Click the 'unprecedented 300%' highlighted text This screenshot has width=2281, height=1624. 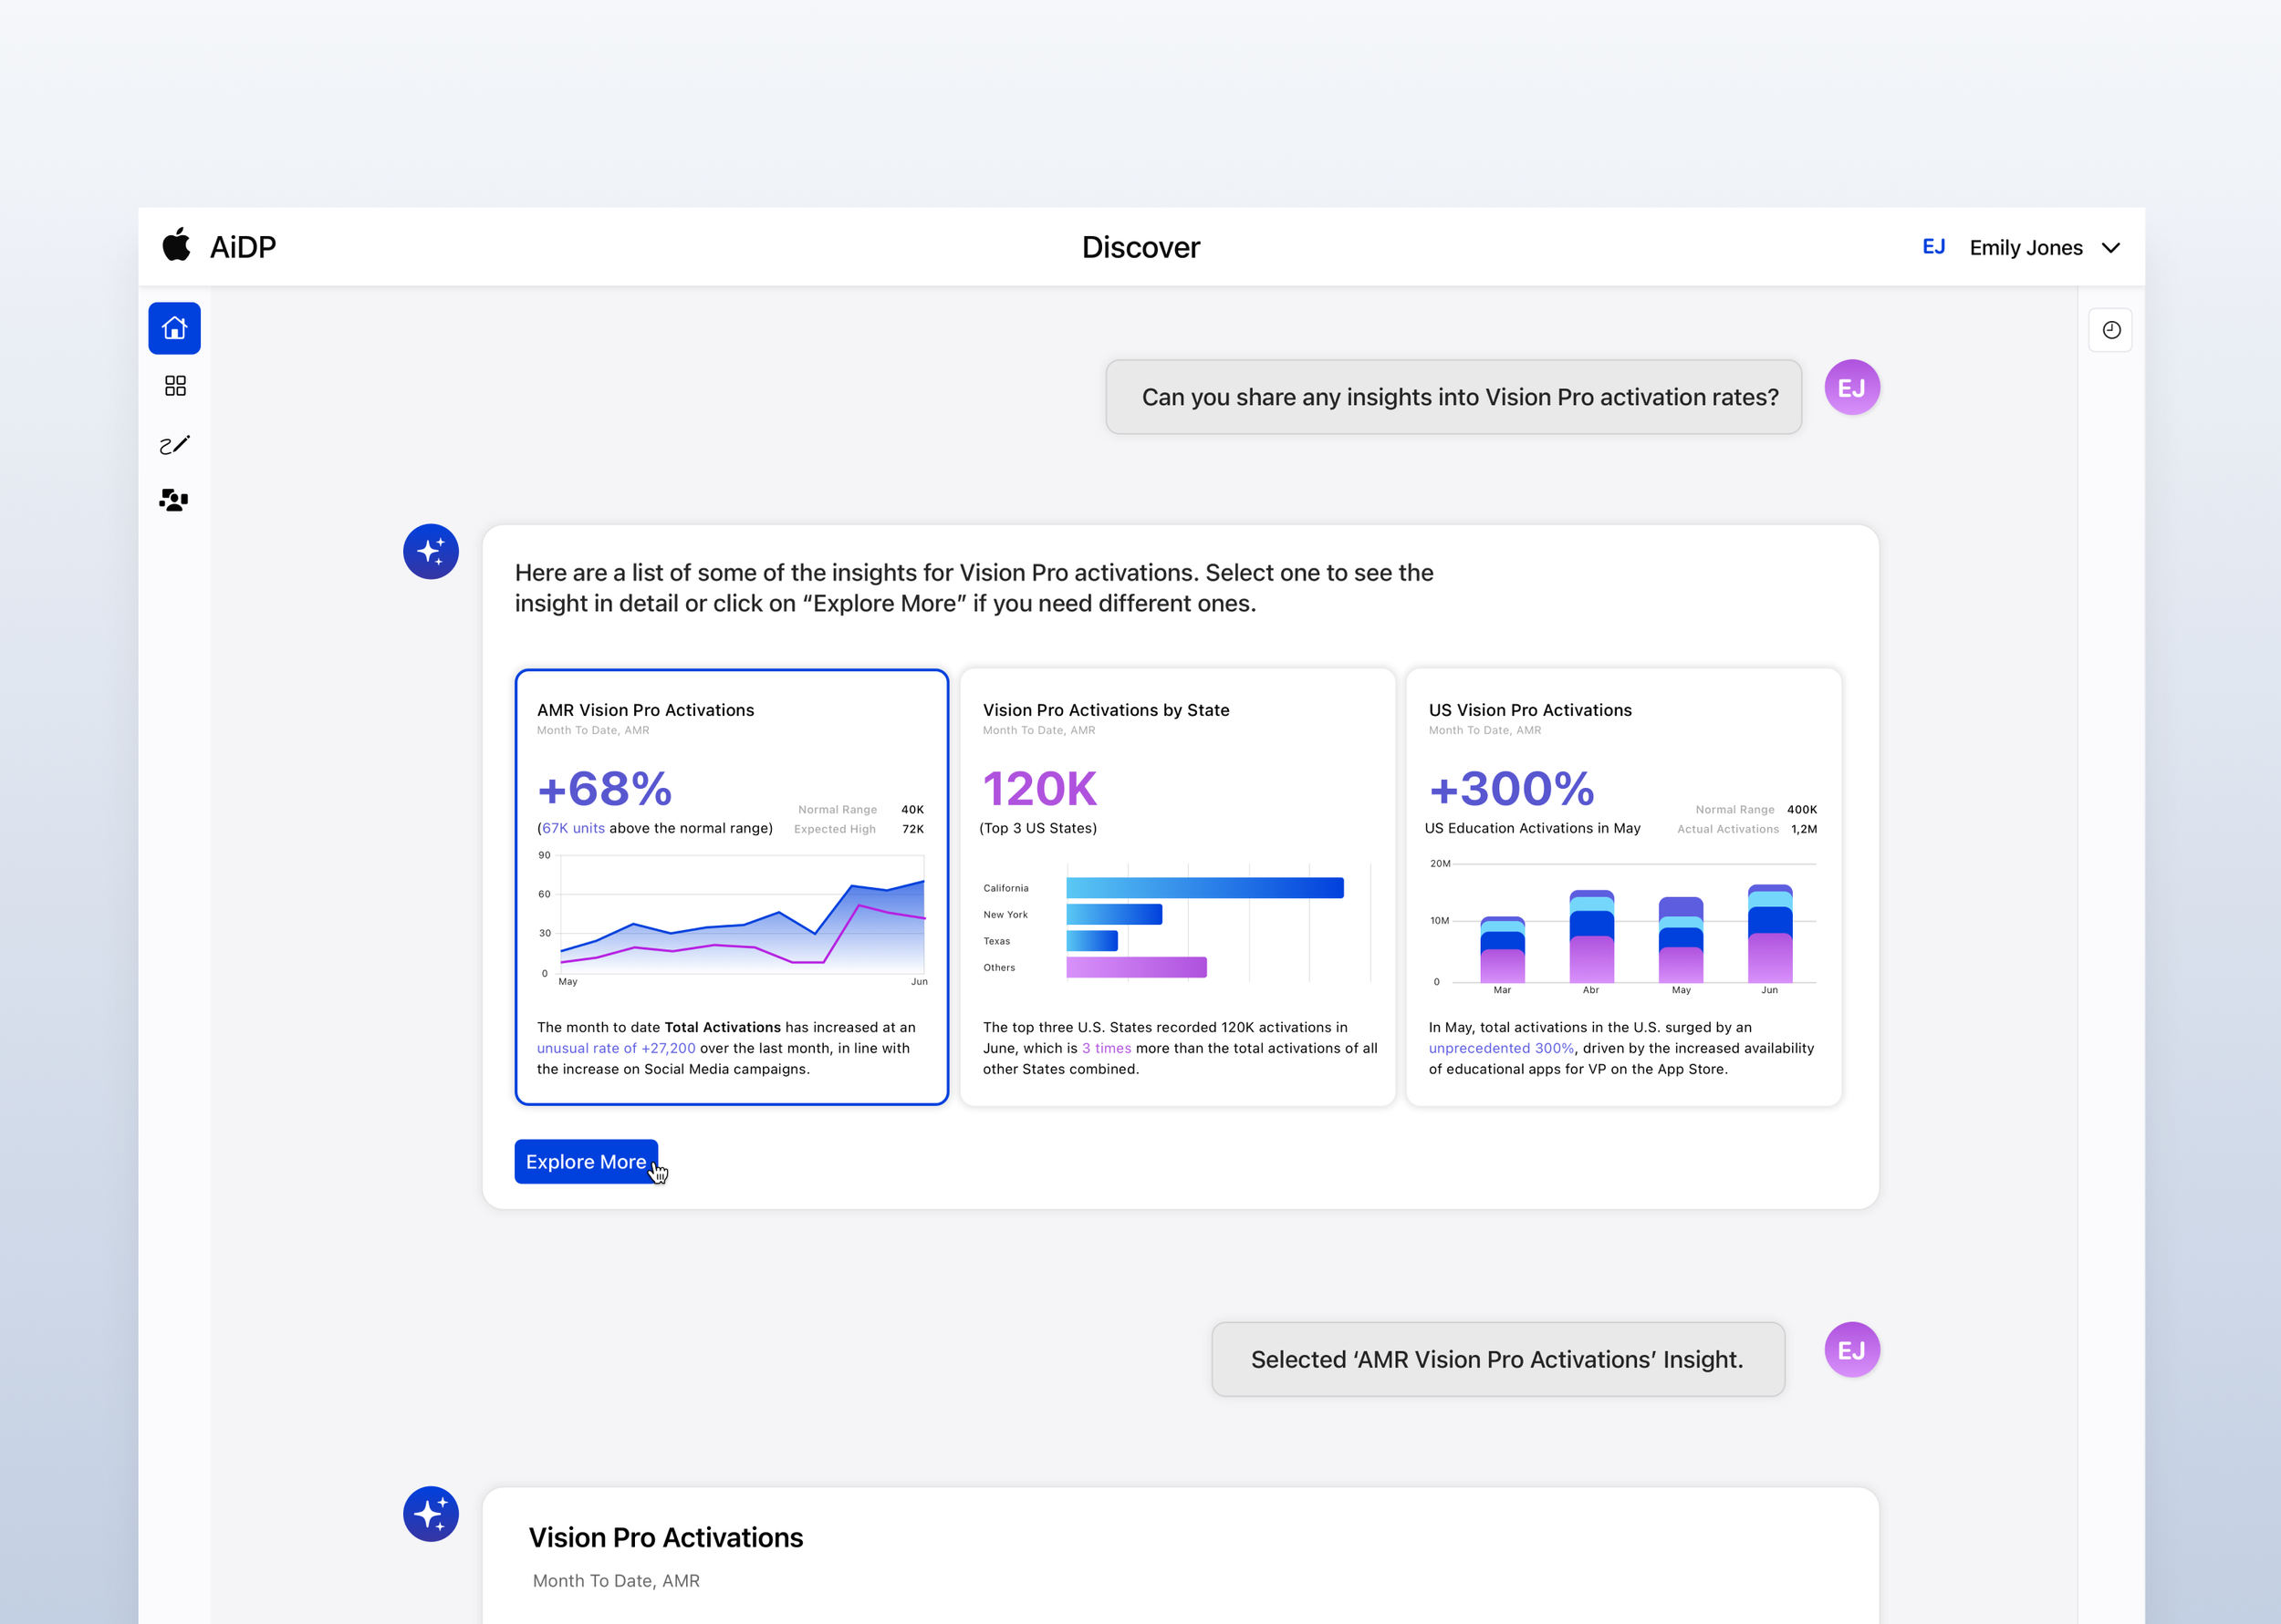tap(1501, 1048)
